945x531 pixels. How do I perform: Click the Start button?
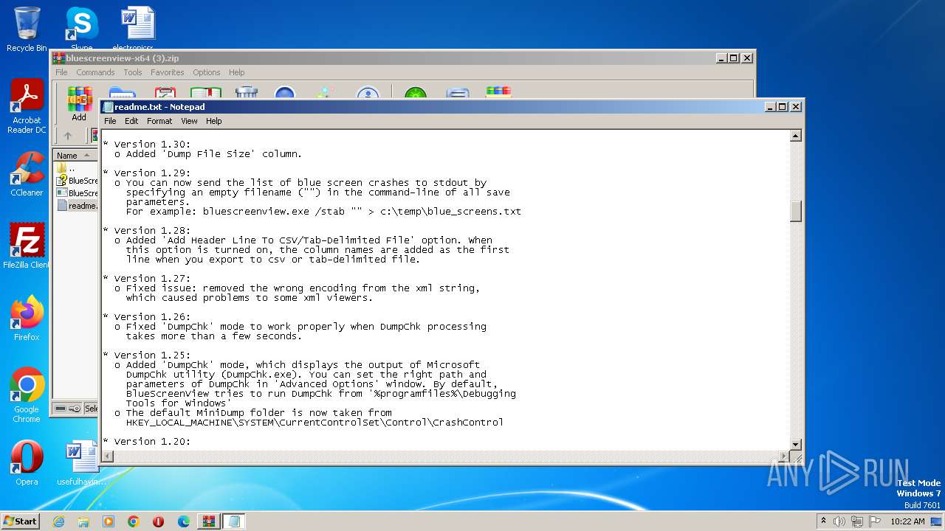[20, 521]
